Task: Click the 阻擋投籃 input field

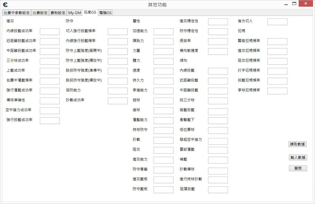Action: 218,189
